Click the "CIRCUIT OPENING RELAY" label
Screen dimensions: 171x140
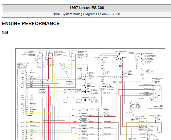157,81
